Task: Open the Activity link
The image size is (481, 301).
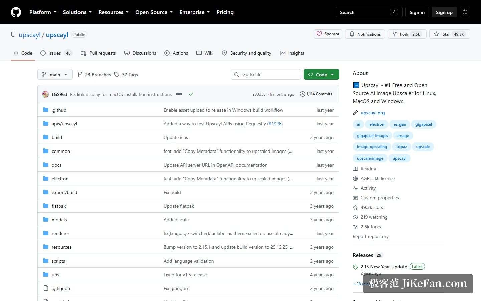Action: click(x=364, y=188)
